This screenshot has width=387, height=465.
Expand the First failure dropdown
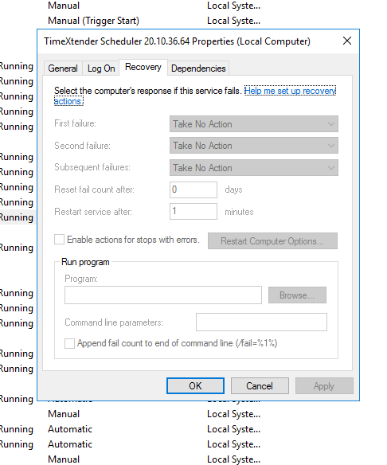(x=254, y=124)
